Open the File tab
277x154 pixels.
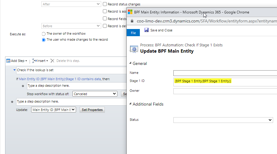[x=133, y=33]
